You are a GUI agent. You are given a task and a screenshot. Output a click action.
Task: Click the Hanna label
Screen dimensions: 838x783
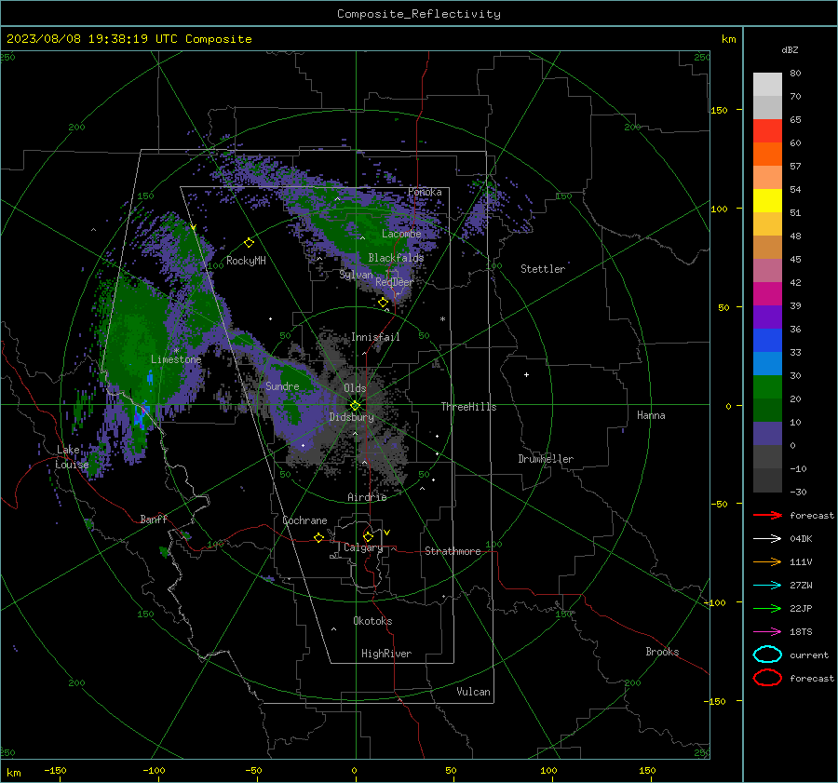pos(651,415)
